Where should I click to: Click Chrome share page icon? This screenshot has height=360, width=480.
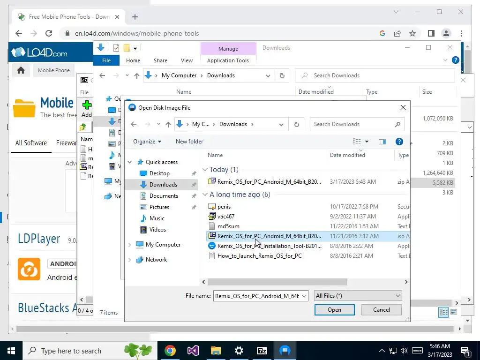[397, 33]
